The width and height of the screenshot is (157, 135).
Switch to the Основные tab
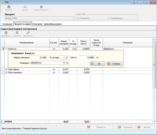(7, 24)
